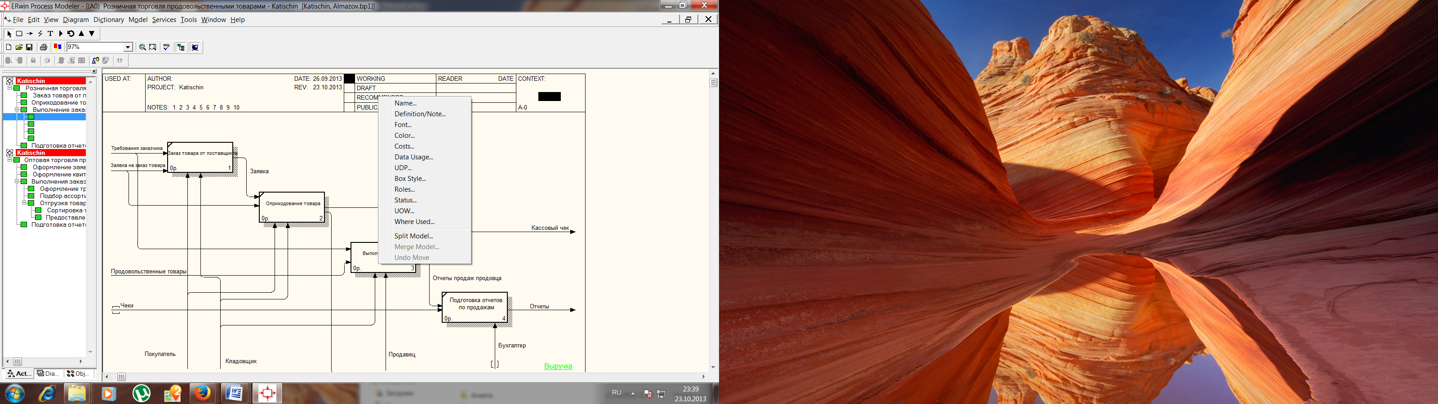Select the Подготовка отчетов по продажам activity box
This screenshot has width=1438, height=404.
tap(475, 307)
